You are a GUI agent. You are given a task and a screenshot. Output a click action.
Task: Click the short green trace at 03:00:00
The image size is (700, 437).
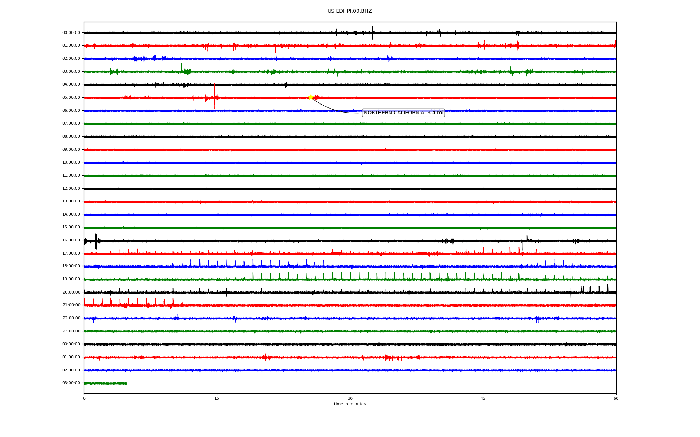click(105, 383)
